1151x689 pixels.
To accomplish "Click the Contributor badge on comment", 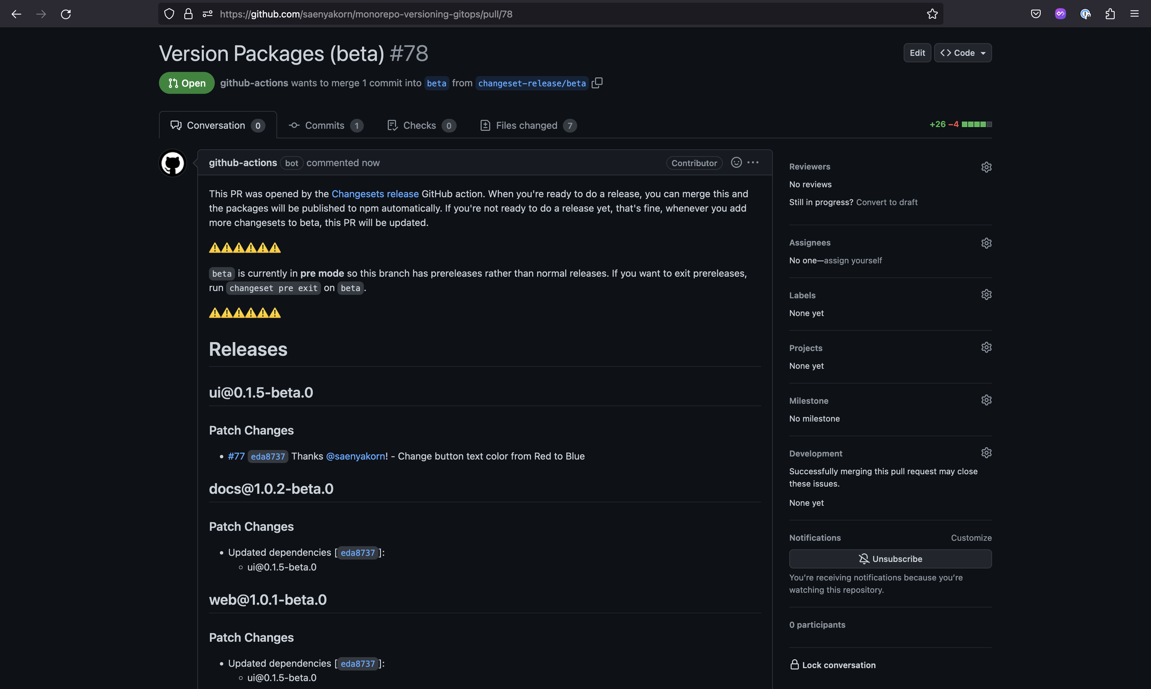I will (x=694, y=163).
